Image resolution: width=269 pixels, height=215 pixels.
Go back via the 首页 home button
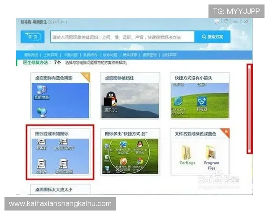[33, 37]
